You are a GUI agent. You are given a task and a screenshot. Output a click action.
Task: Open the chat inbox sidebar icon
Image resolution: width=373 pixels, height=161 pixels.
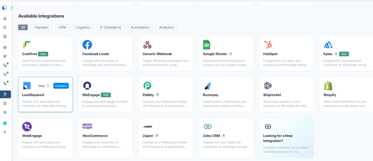tap(5, 28)
